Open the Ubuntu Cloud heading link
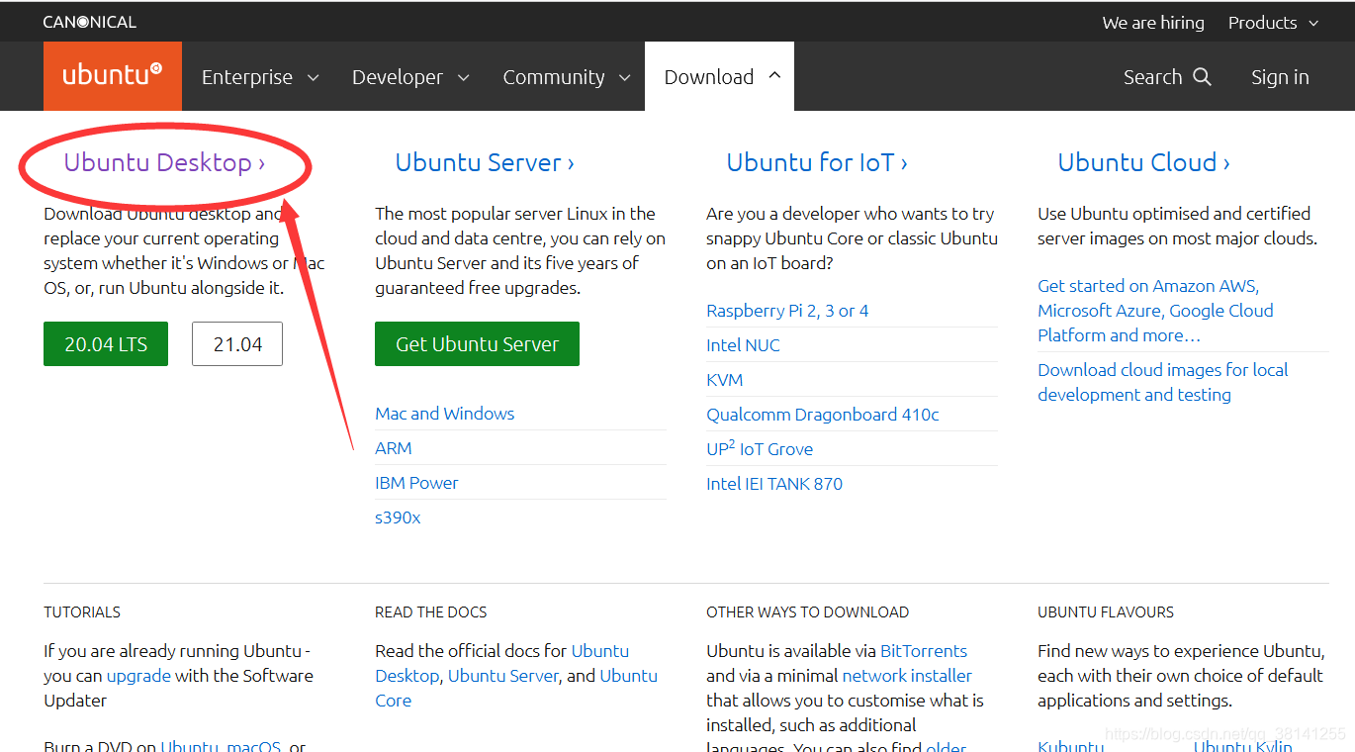Image resolution: width=1355 pixels, height=752 pixels. [x=1144, y=162]
